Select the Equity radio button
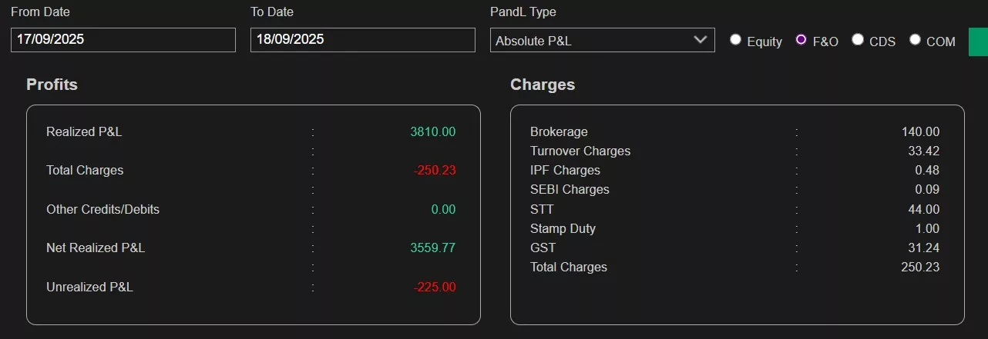The height and width of the screenshot is (339, 988). (736, 40)
